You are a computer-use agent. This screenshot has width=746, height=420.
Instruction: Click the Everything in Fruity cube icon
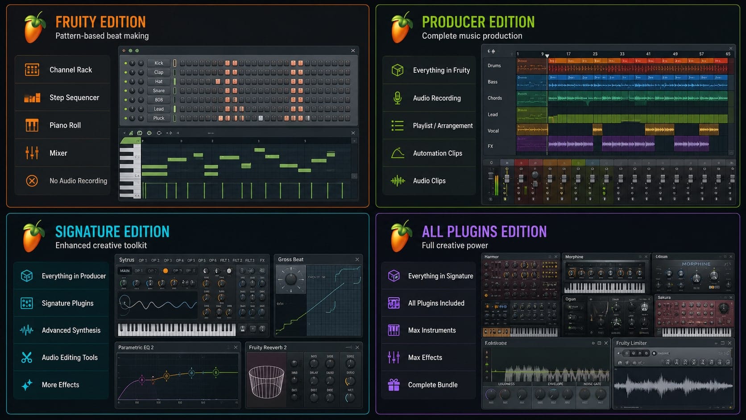coord(398,70)
